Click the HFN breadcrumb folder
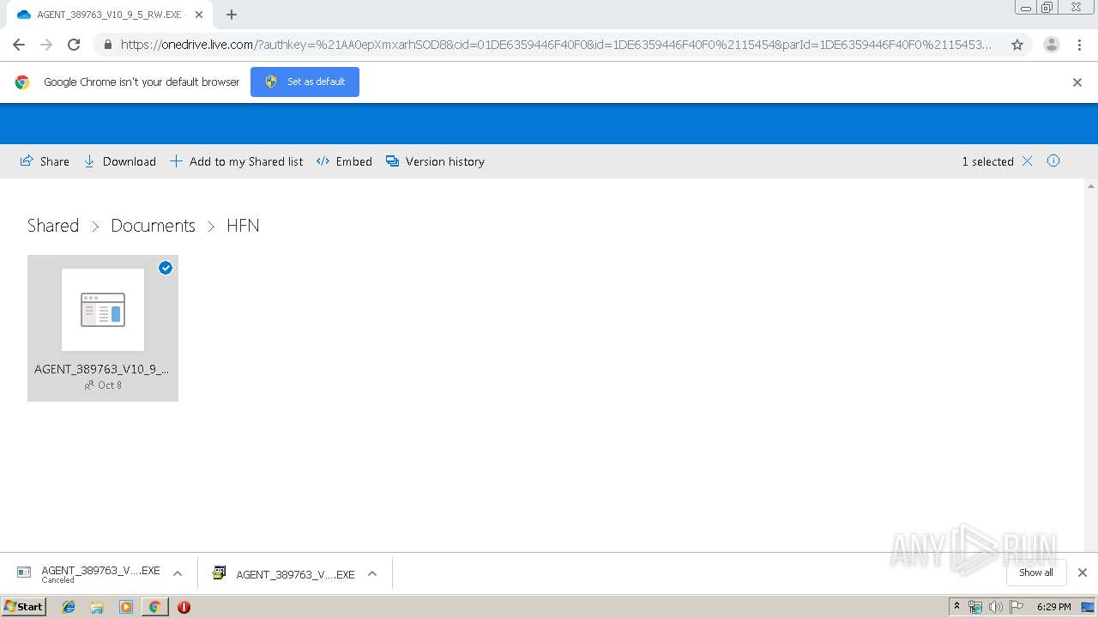This screenshot has height=618, width=1098. point(243,226)
